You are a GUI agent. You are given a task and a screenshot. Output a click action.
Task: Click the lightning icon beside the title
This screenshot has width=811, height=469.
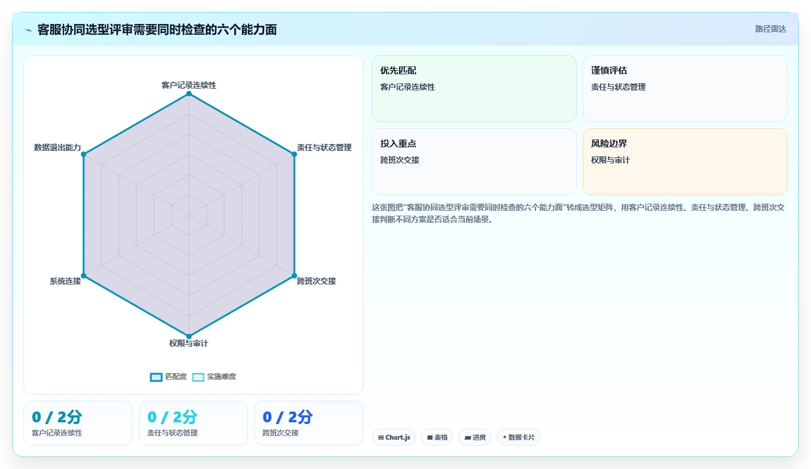28,30
